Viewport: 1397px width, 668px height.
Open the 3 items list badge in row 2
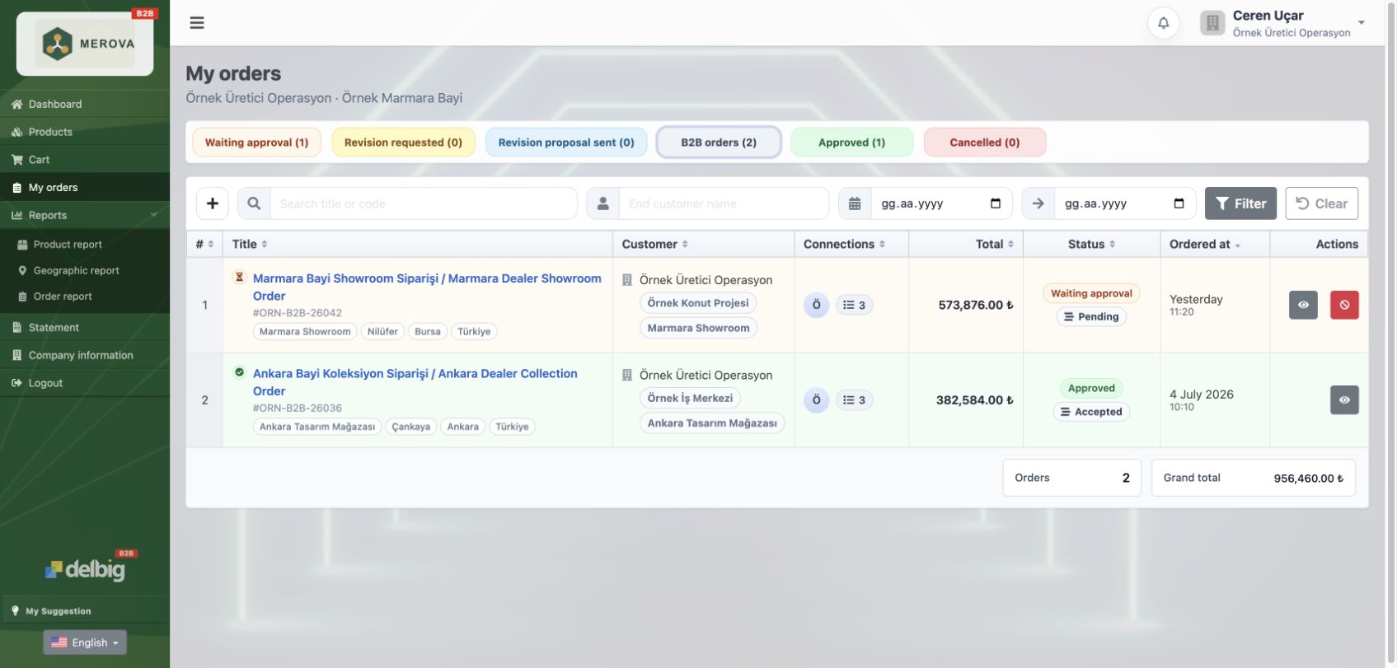coord(854,400)
